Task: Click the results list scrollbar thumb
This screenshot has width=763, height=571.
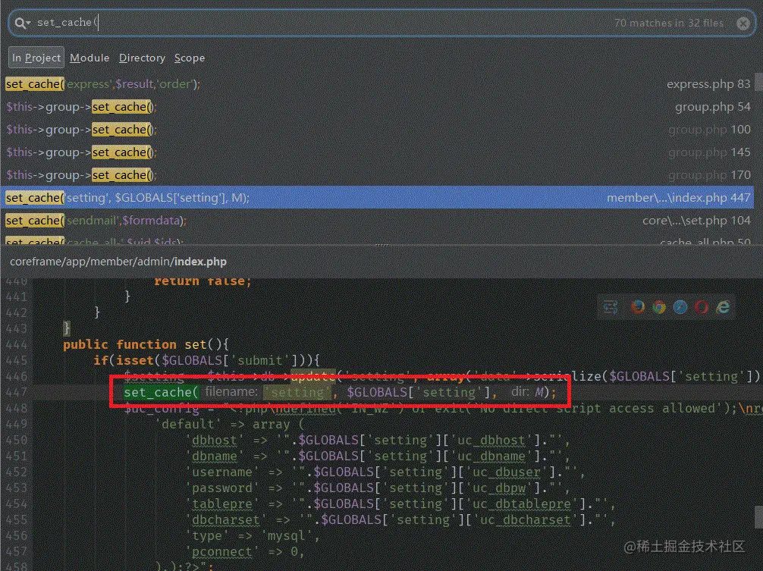Action: coord(758,82)
